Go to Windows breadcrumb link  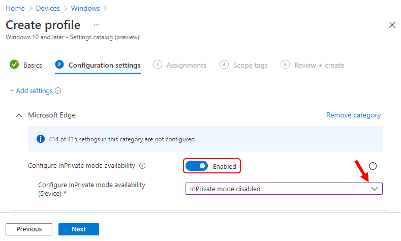[85, 8]
